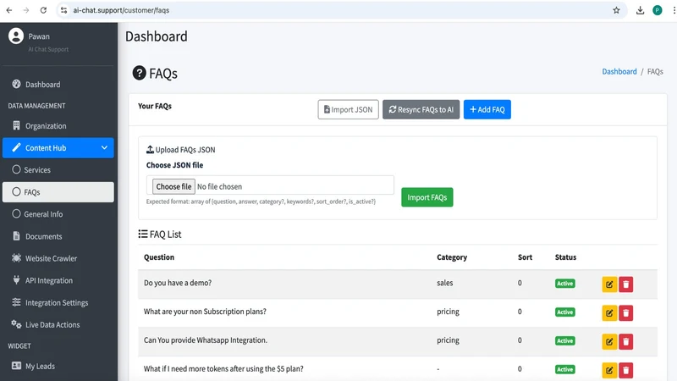Screen dimensions: 677x381
Task: Click Choose file button
Action: (173, 186)
